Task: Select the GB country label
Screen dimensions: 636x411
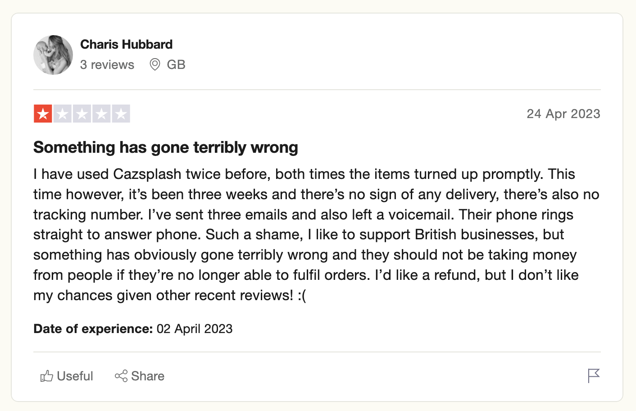Action: pos(176,65)
